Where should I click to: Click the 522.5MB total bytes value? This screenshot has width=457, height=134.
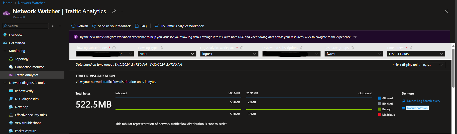[x=94, y=104]
